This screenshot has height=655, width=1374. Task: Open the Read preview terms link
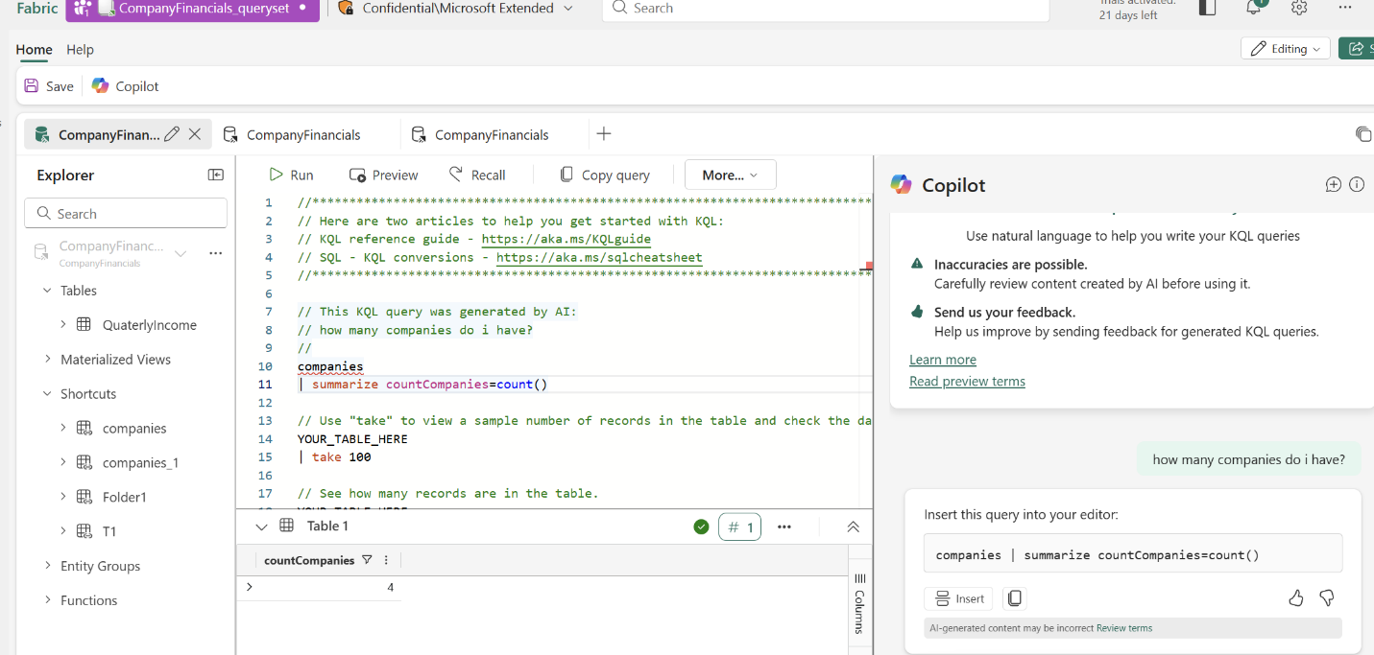coord(967,381)
